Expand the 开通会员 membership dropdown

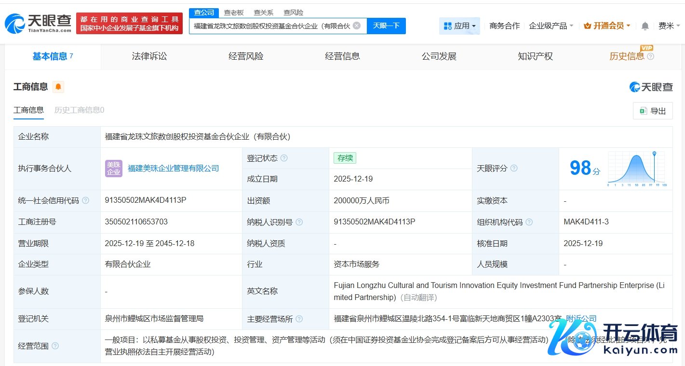(607, 26)
